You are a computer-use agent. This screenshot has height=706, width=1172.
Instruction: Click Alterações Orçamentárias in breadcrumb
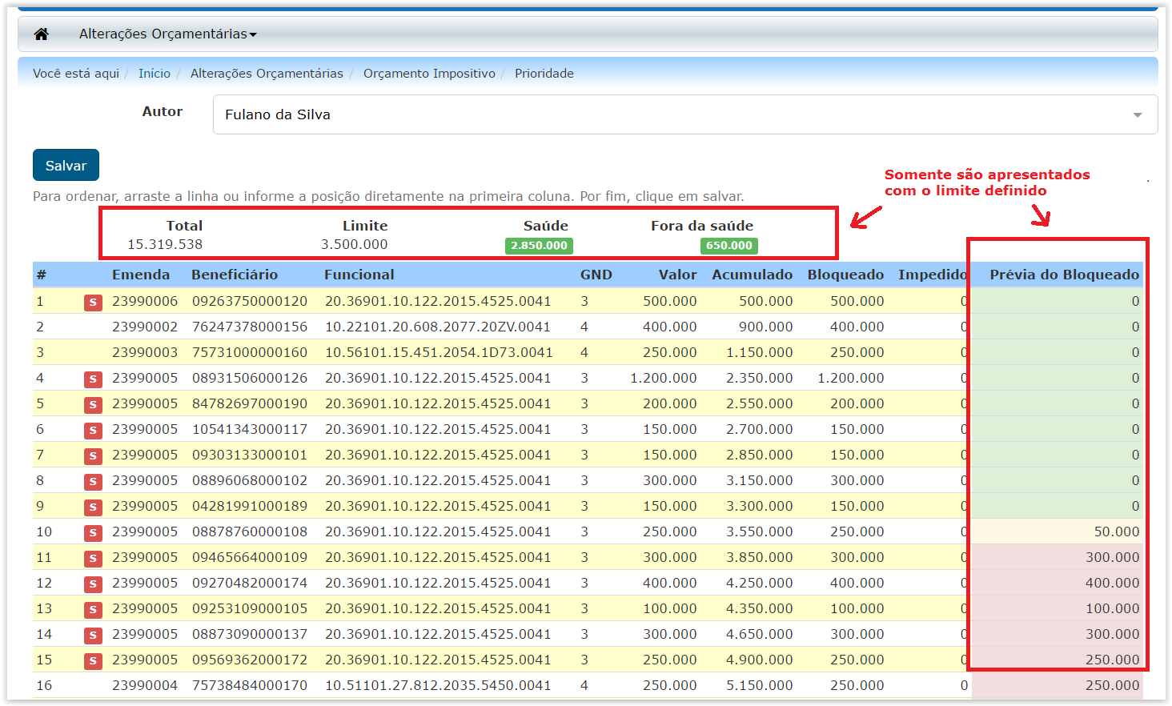pyautogui.click(x=267, y=73)
